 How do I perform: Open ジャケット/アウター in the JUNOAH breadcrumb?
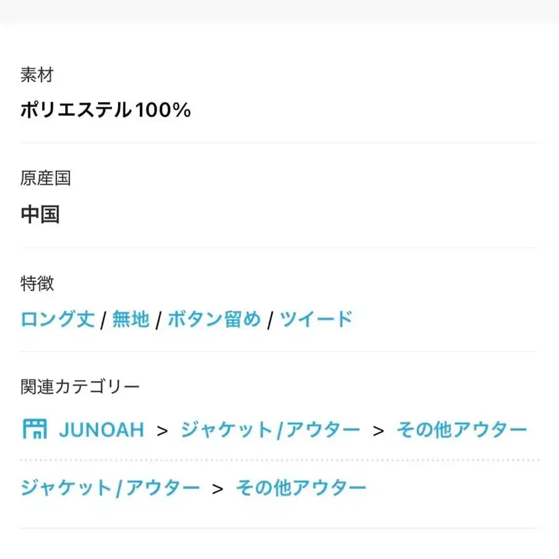270,430
